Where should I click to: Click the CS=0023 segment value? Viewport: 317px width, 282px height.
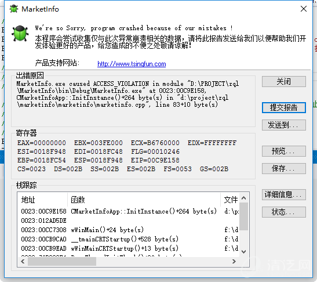[31, 169]
